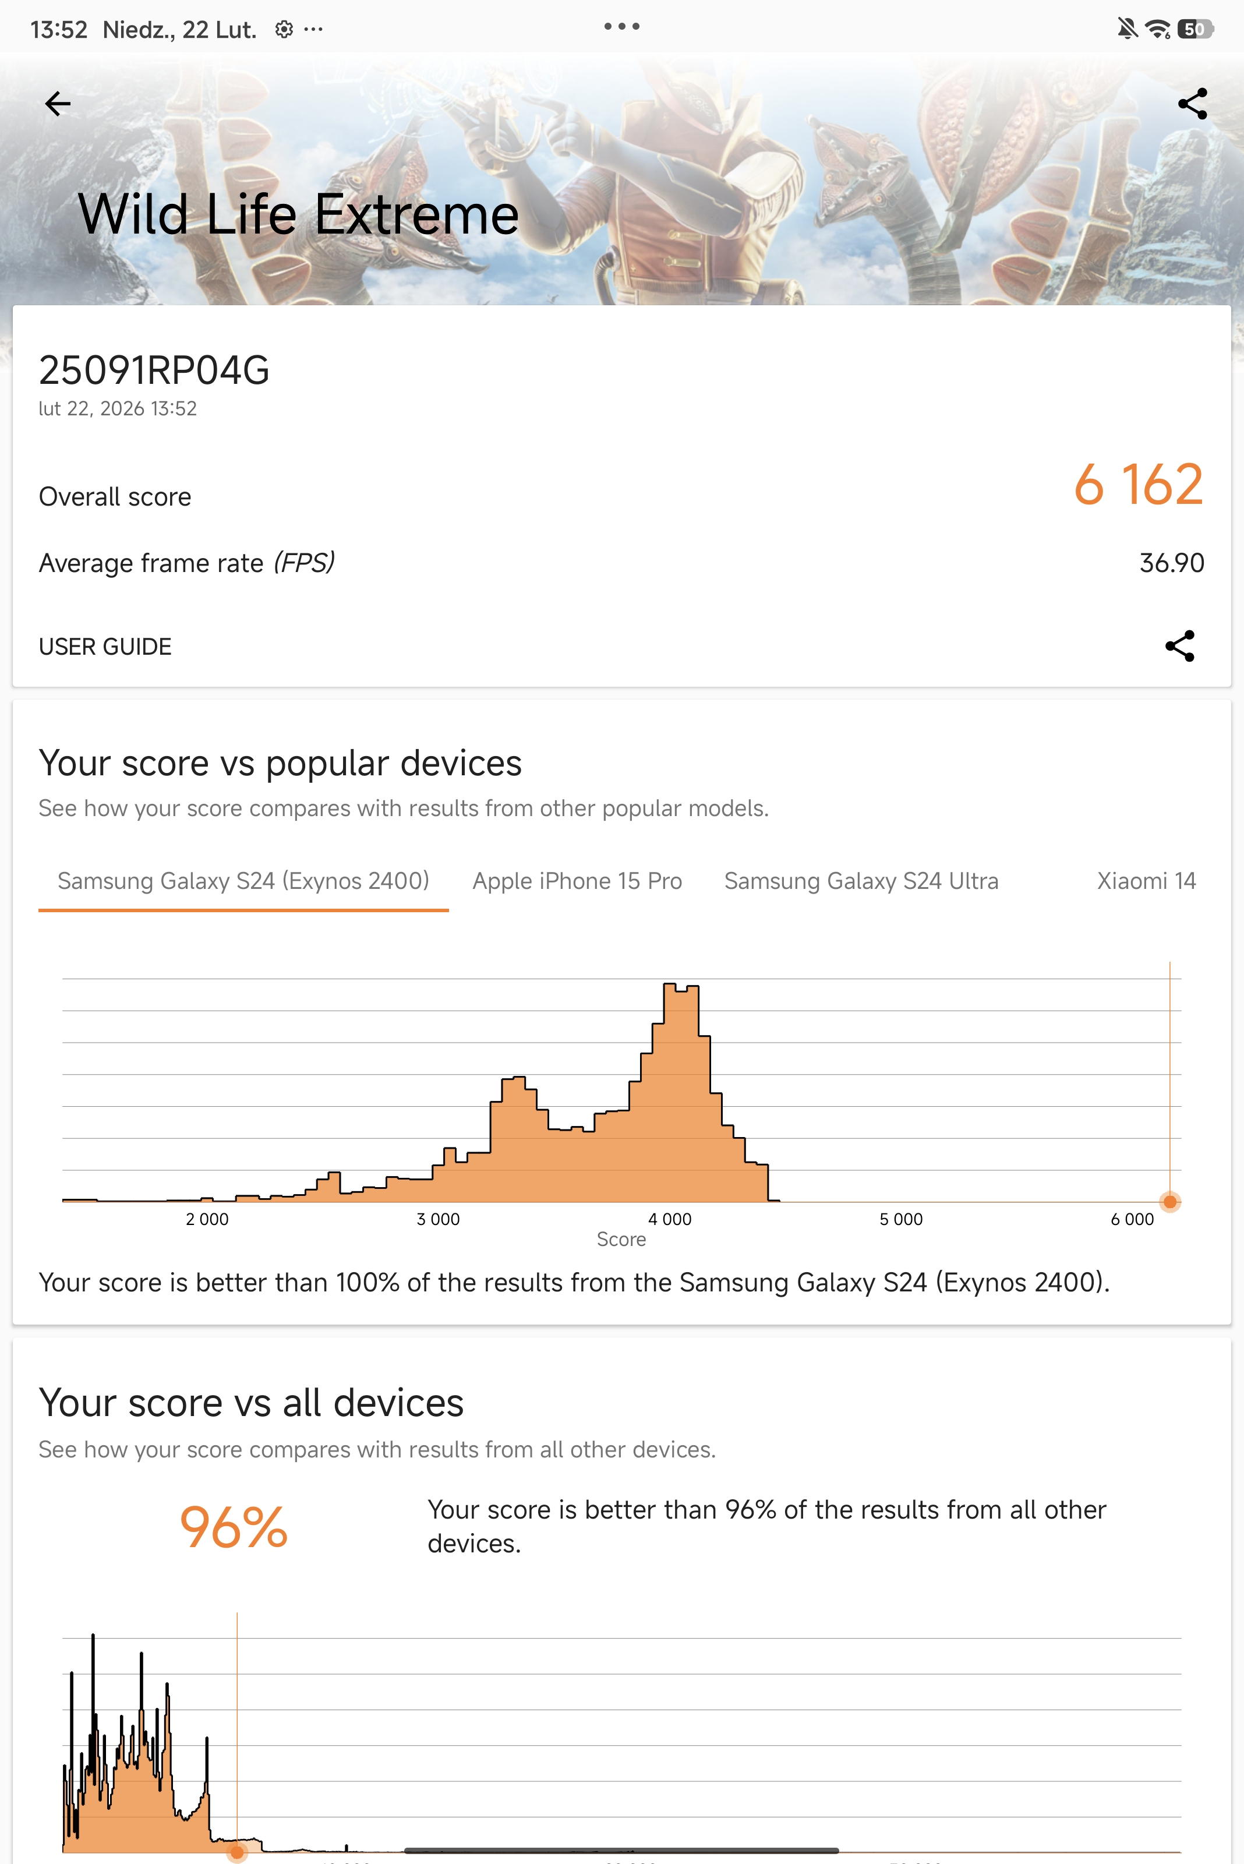Switch to the Xiaomi 14 tab
Screen dimensions: 1244x1864
click(1146, 881)
